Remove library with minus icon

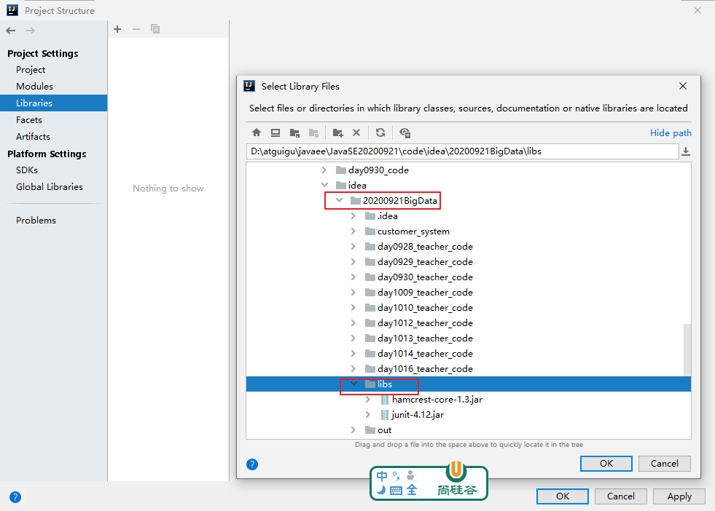[x=136, y=29]
